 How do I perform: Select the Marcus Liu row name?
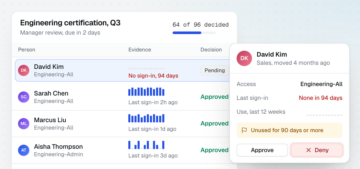click(50, 120)
